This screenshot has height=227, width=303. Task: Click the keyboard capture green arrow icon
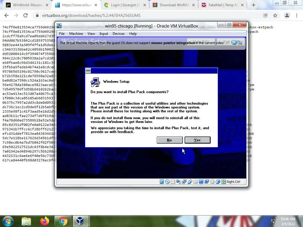click(223, 182)
